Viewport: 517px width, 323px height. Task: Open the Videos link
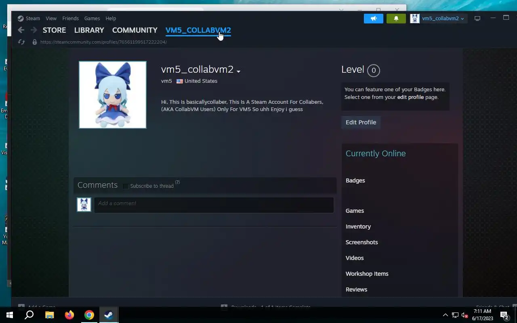click(x=355, y=258)
